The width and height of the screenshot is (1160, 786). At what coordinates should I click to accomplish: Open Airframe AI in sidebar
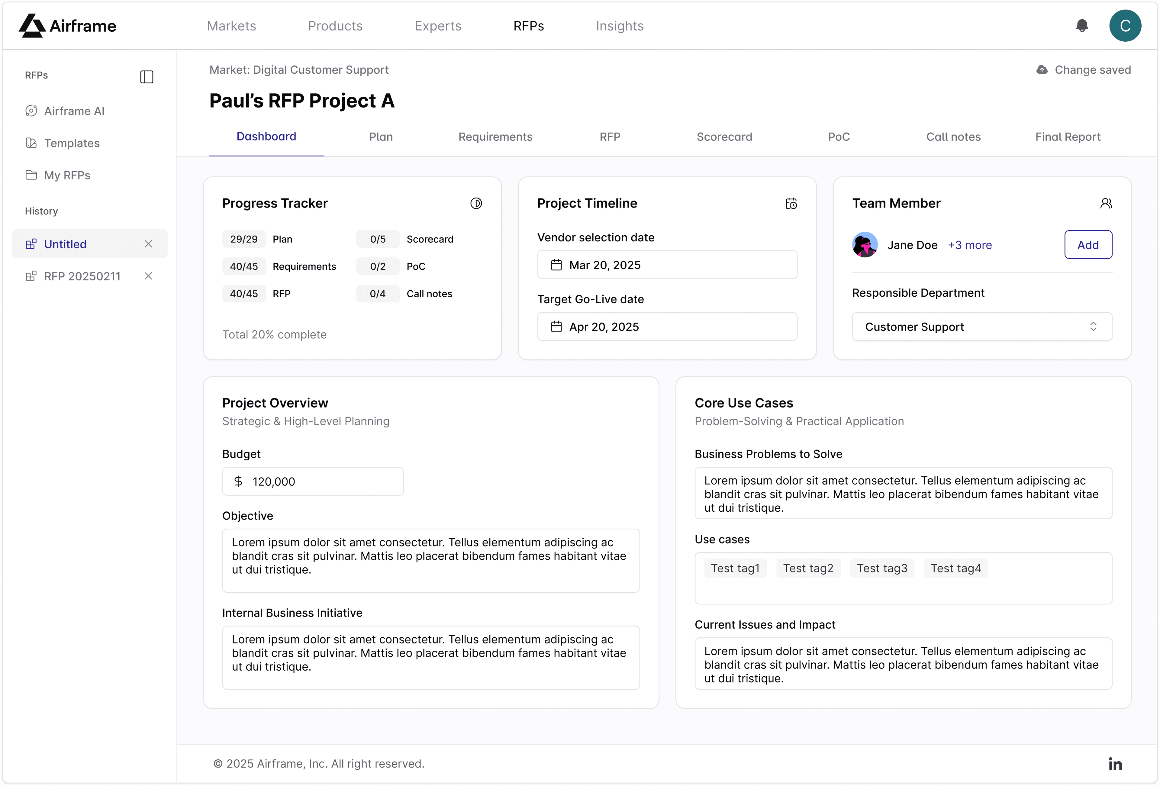(65, 111)
